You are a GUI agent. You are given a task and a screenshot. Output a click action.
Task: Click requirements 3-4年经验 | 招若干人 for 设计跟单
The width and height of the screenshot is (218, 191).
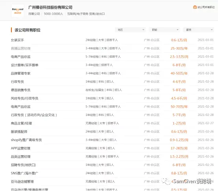pos(99,65)
